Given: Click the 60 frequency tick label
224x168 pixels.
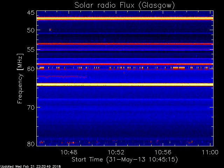Looking at the screenshot, I should click(31, 69).
